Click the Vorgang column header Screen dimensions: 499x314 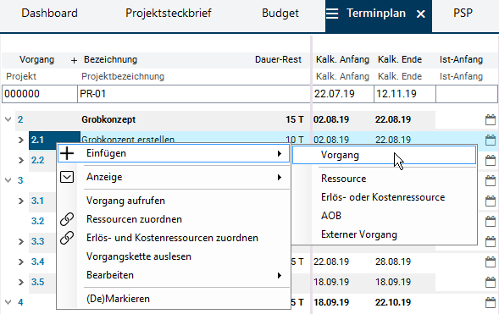[x=36, y=60]
